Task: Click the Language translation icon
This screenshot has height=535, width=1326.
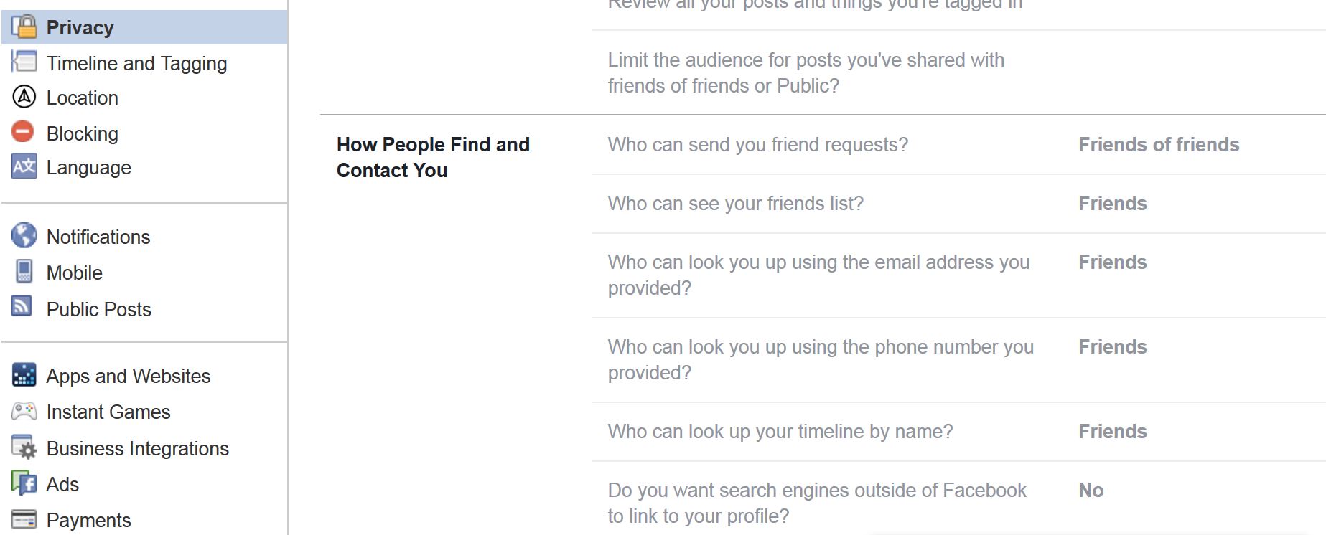Action: 24,166
